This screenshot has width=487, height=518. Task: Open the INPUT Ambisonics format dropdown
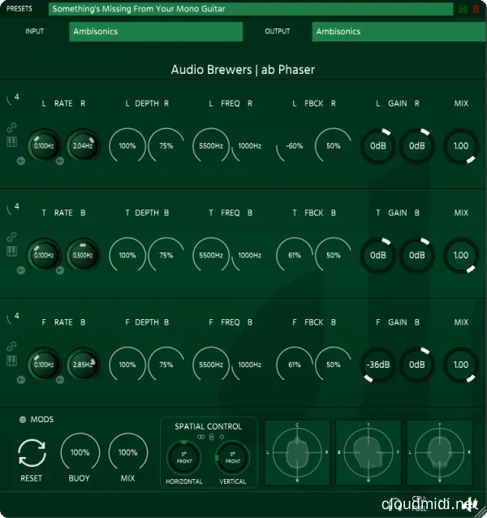156,32
